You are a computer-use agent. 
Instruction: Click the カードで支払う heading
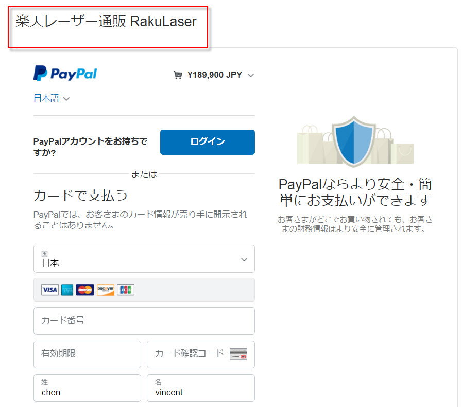click(x=80, y=196)
